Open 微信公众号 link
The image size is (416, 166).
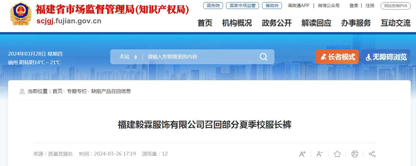click(329, 6)
